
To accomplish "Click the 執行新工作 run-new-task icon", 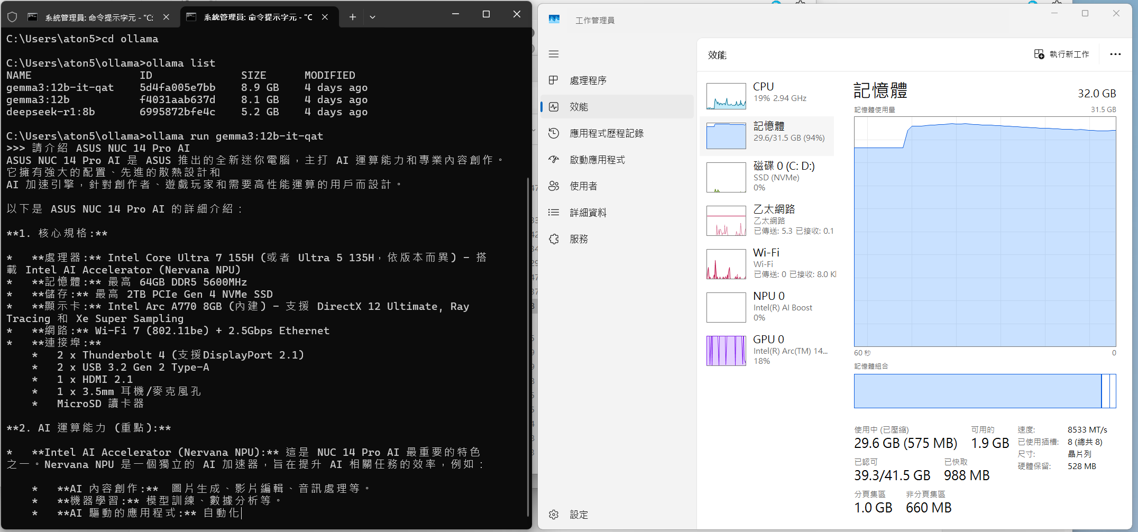I will [x=1039, y=54].
